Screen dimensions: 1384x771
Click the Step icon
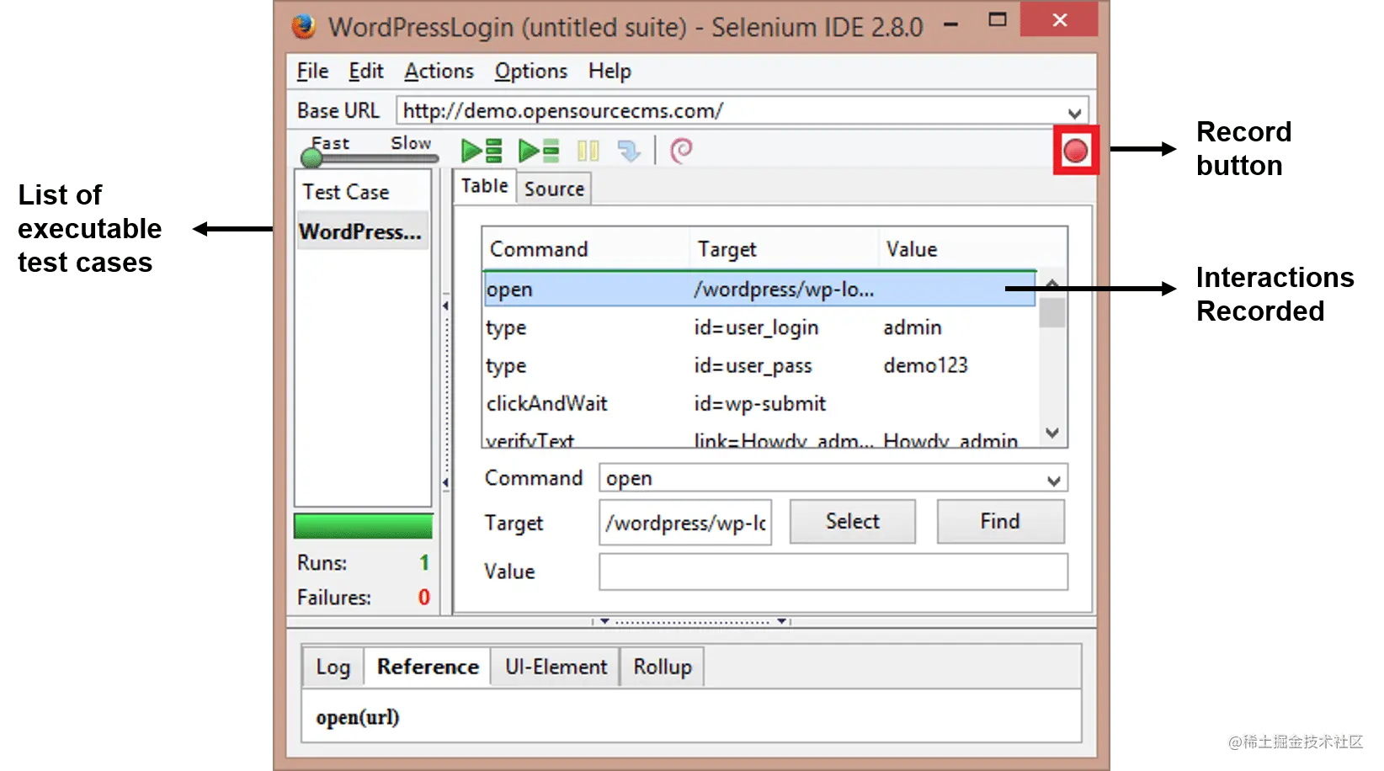[629, 151]
